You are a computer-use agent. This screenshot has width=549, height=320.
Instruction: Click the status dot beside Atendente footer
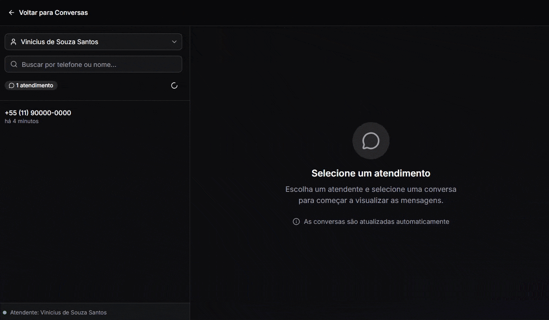tap(5, 313)
